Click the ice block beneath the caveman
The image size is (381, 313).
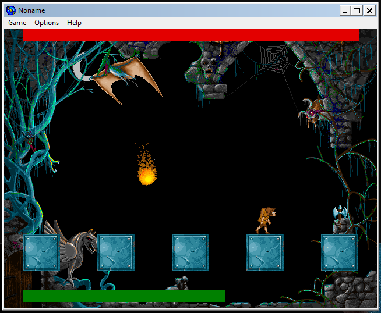coord(264,252)
